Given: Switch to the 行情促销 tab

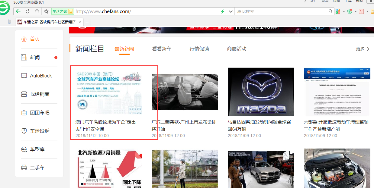Looking at the screenshot, I should click(x=199, y=49).
